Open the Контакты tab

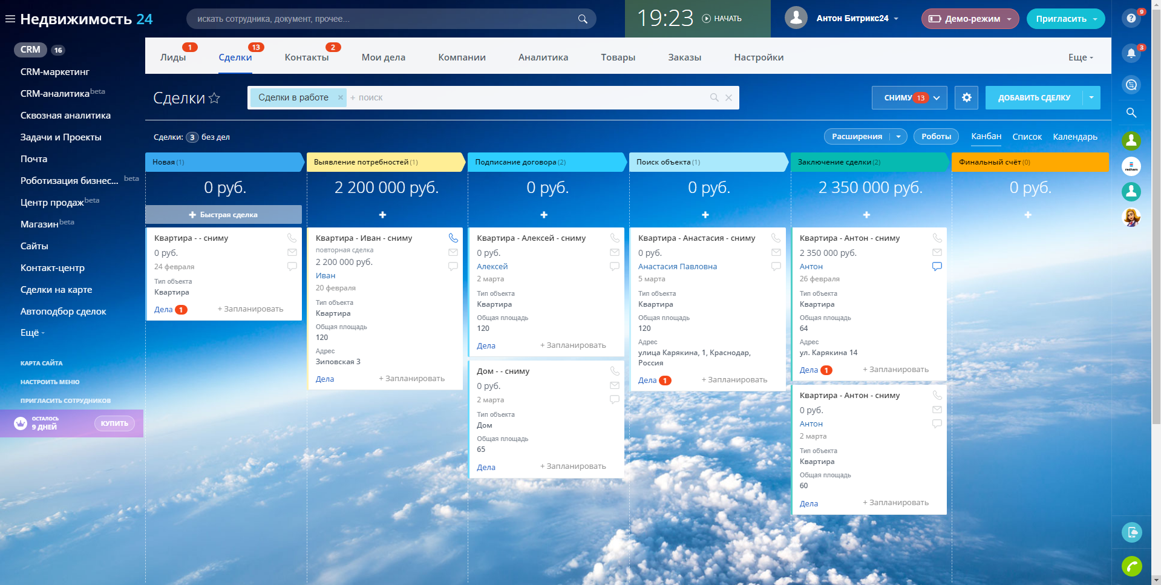click(x=307, y=57)
